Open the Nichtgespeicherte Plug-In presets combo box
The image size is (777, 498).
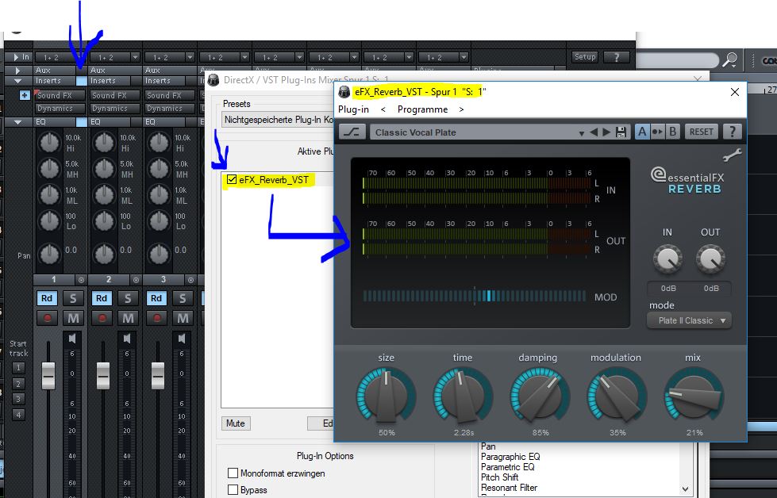[x=278, y=120]
